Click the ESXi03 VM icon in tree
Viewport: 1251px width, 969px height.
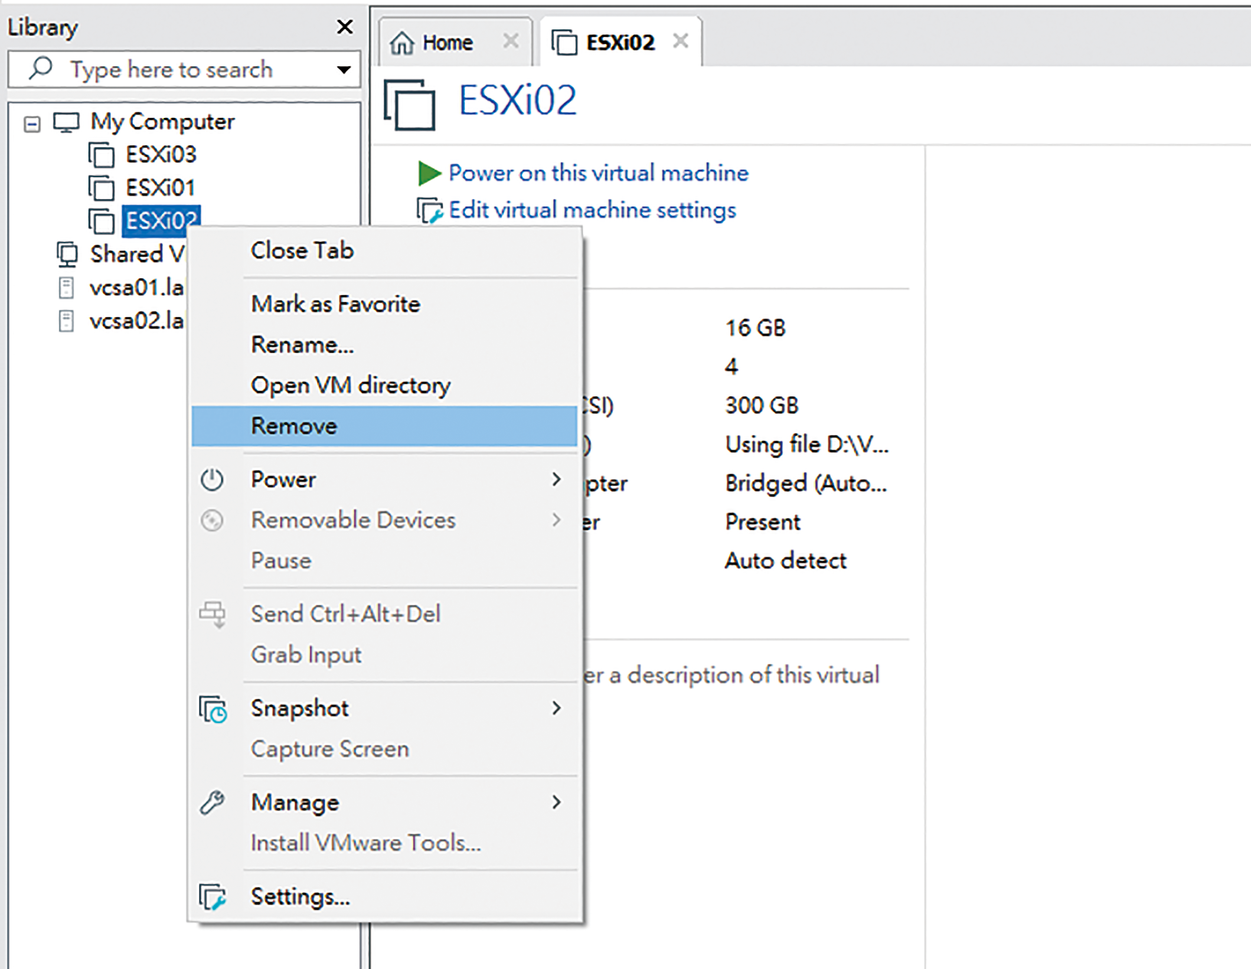102,155
